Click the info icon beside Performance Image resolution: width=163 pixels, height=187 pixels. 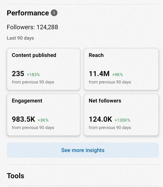tap(54, 13)
